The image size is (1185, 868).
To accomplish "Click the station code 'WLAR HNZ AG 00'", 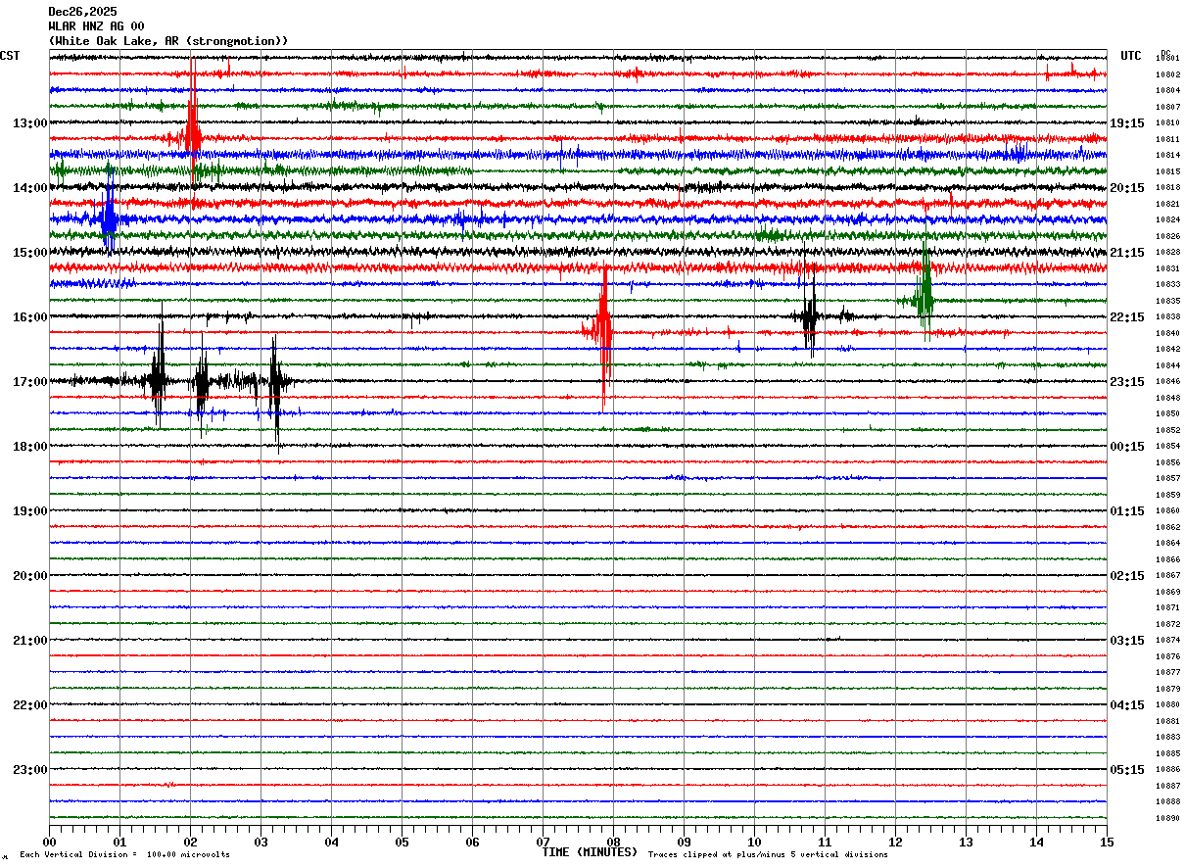I will pos(96,26).
